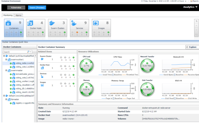Collapse the tlsmaster tree node
Screen dimensions: 199x123
coord(6,99)
